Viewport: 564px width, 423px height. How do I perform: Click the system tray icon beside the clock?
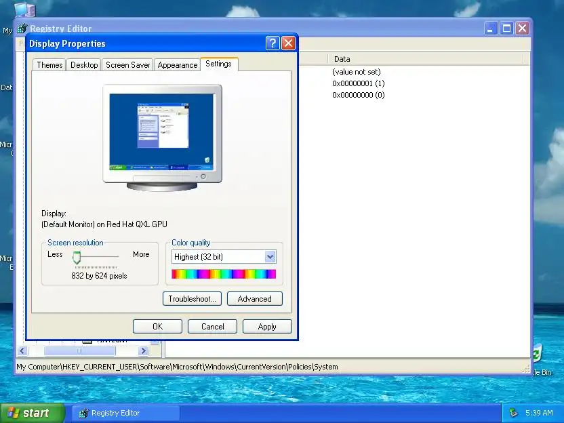pyautogui.click(x=513, y=413)
